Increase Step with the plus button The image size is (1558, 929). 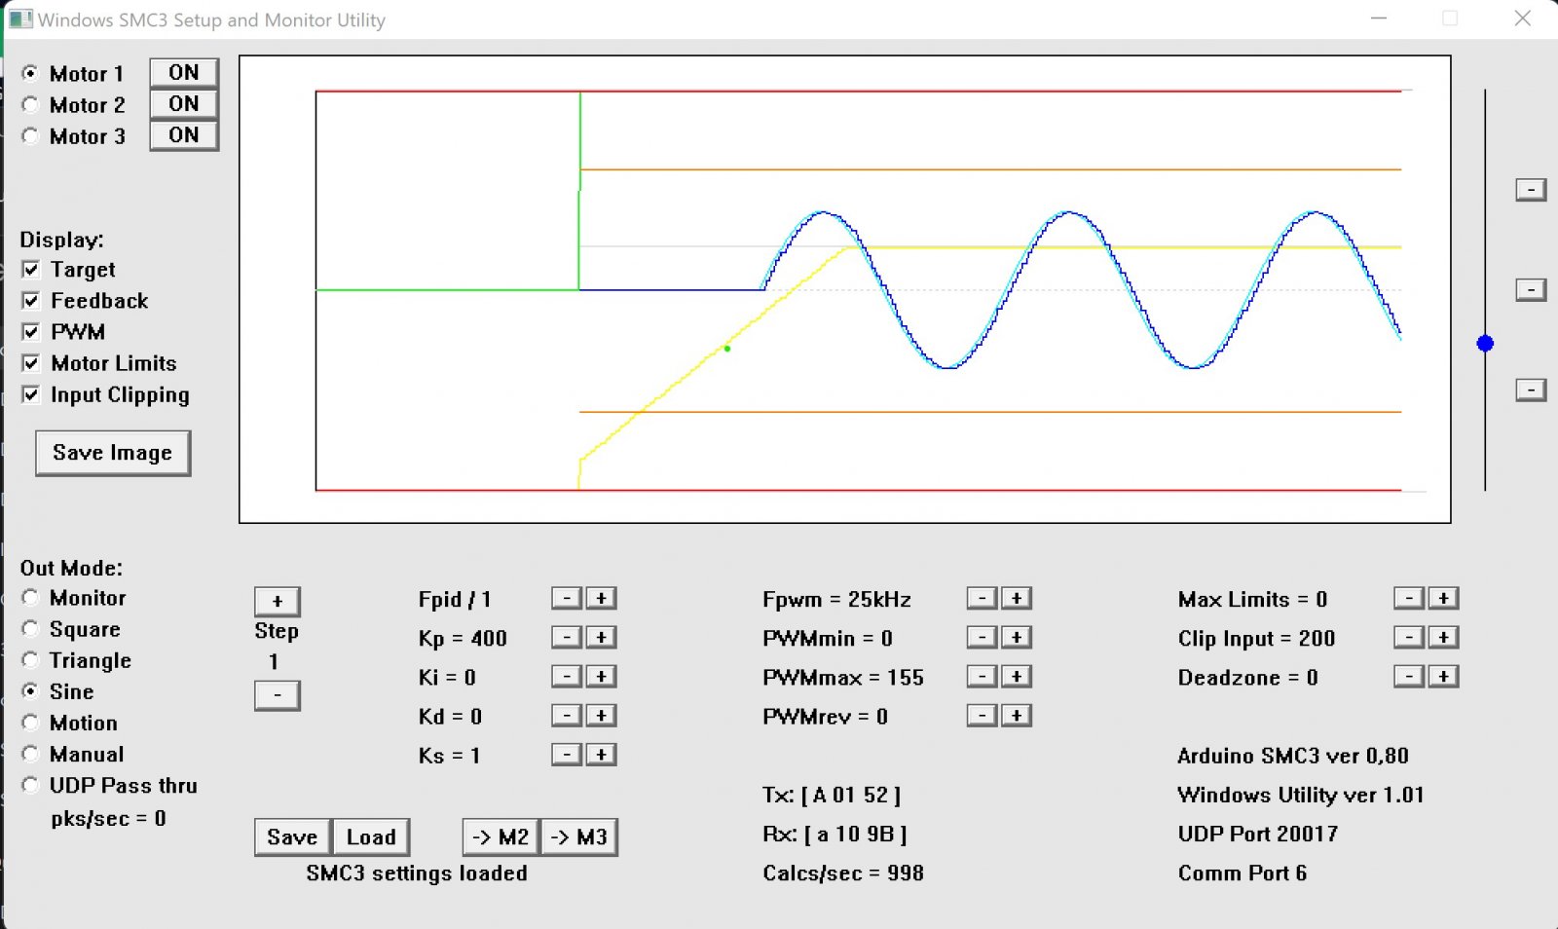click(278, 602)
